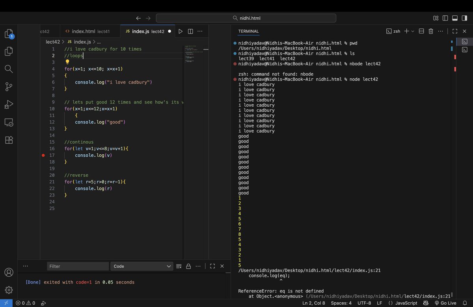
Task: Open the Run and Debug view
Action: point(9,105)
